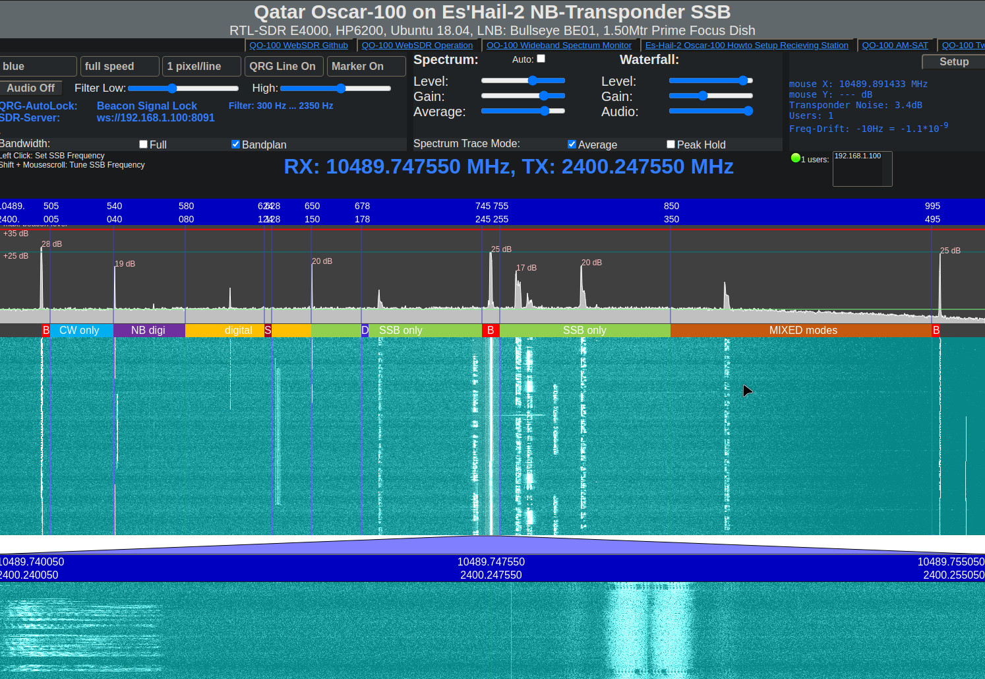Click the 995 frequency scale label
Screen dimensions: 985x679
(x=932, y=206)
